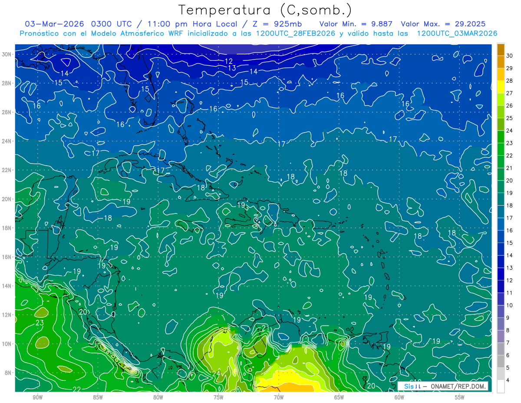Image resolution: width=521 pixels, height=403 pixels.
Task: Click the 26N latitude axis label
Action: tap(7, 112)
